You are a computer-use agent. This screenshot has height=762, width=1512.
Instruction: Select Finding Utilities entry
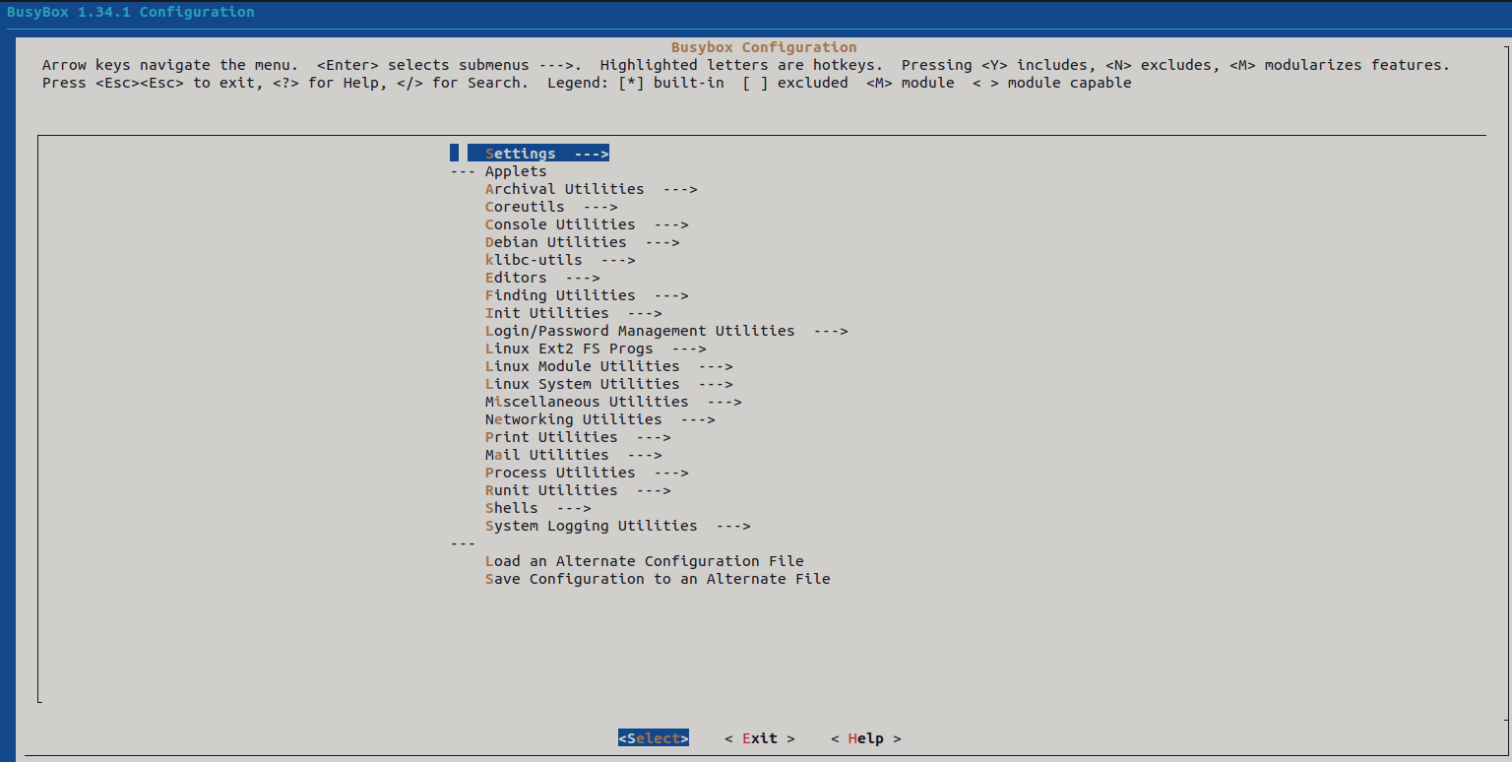(x=587, y=295)
